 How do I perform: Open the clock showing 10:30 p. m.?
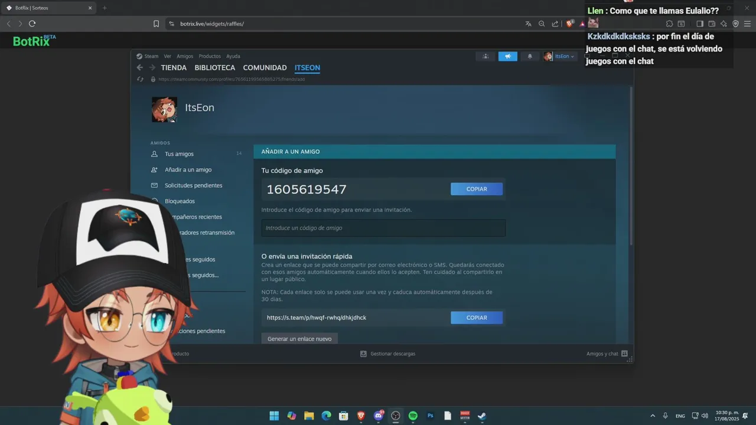(x=727, y=416)
